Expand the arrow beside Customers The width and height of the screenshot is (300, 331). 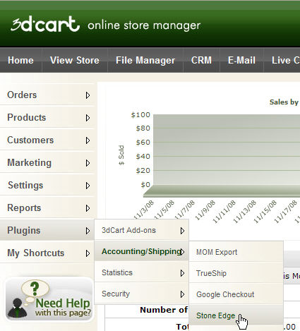tap(88, 140)
